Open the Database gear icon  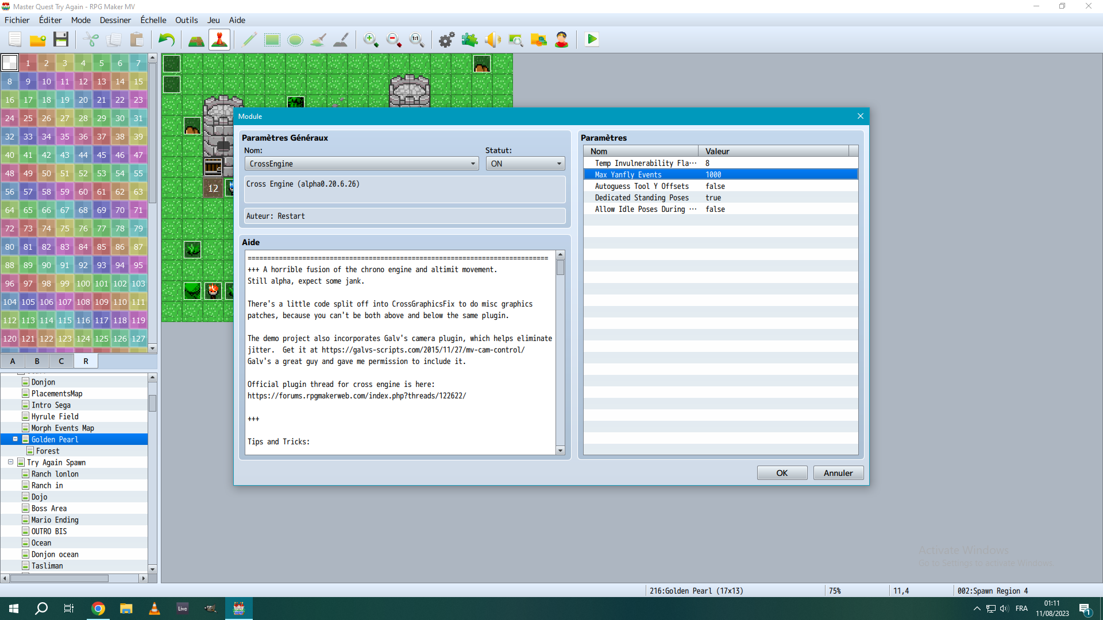pyautogui.click(x=447, y=40)
